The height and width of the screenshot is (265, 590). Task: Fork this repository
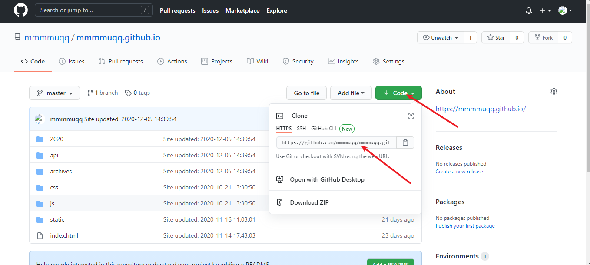point(543,38)
